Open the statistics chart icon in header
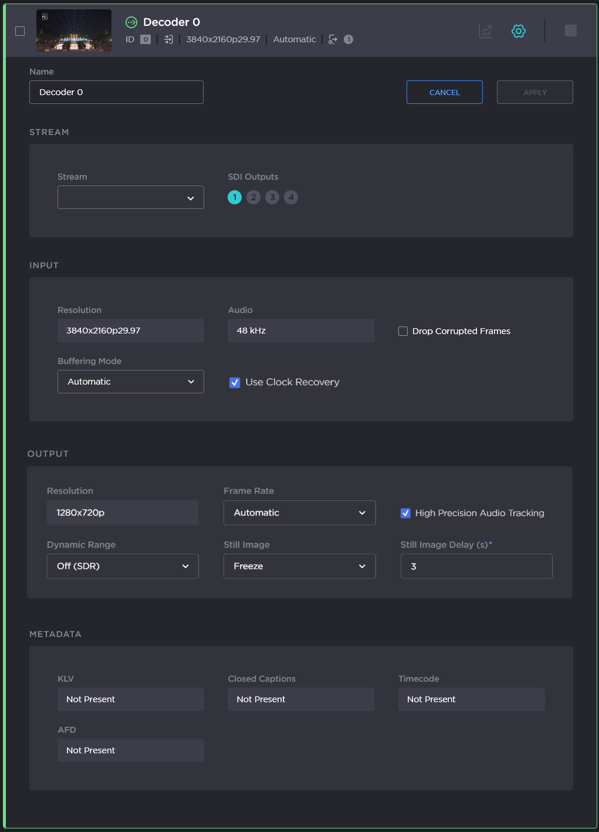This screenshot has height=832, width=599. pyautogui.click(x=485, y=31)
